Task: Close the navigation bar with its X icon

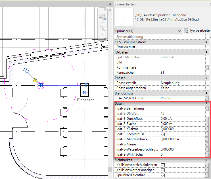Action: tap(106, 9)
